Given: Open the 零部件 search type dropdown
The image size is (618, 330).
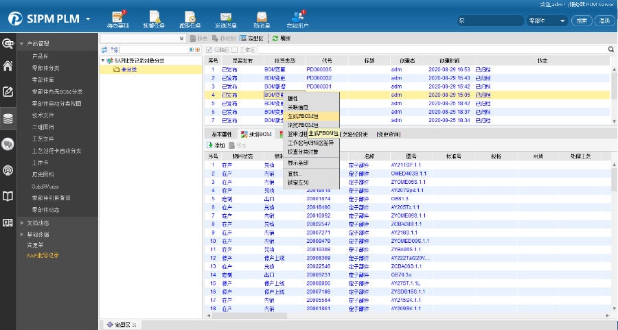Looking at the screenshot, I should [547, 21].
